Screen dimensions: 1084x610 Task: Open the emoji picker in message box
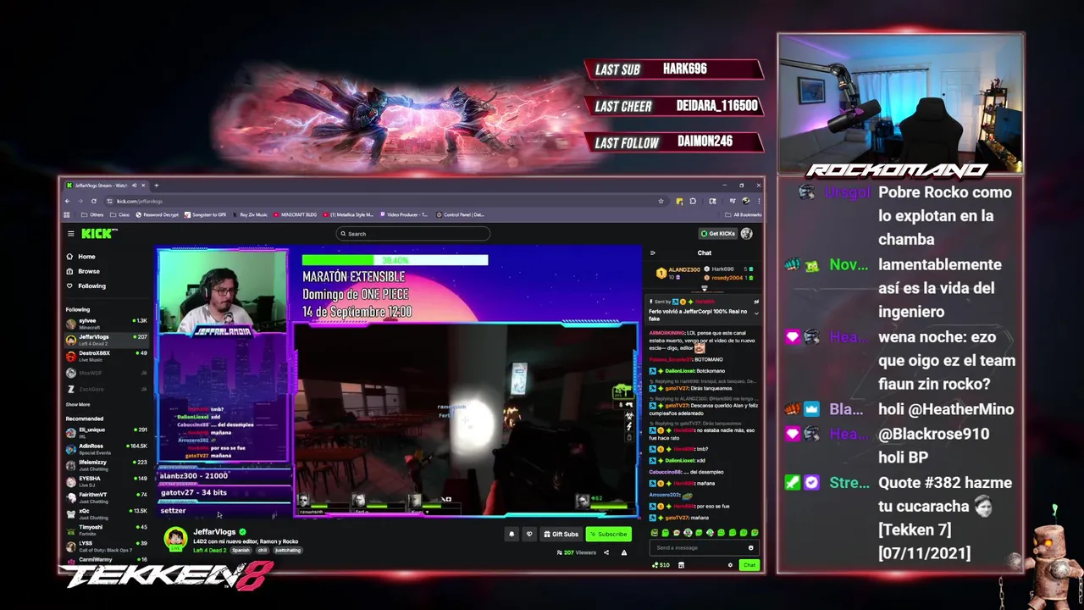coord(750,547)
